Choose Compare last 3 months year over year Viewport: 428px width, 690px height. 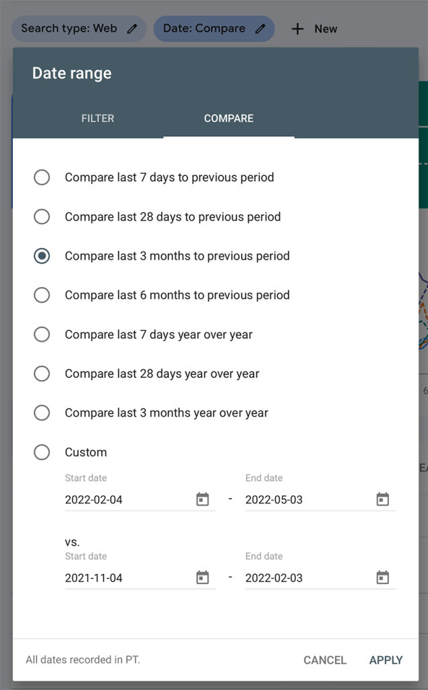(42, 413)
